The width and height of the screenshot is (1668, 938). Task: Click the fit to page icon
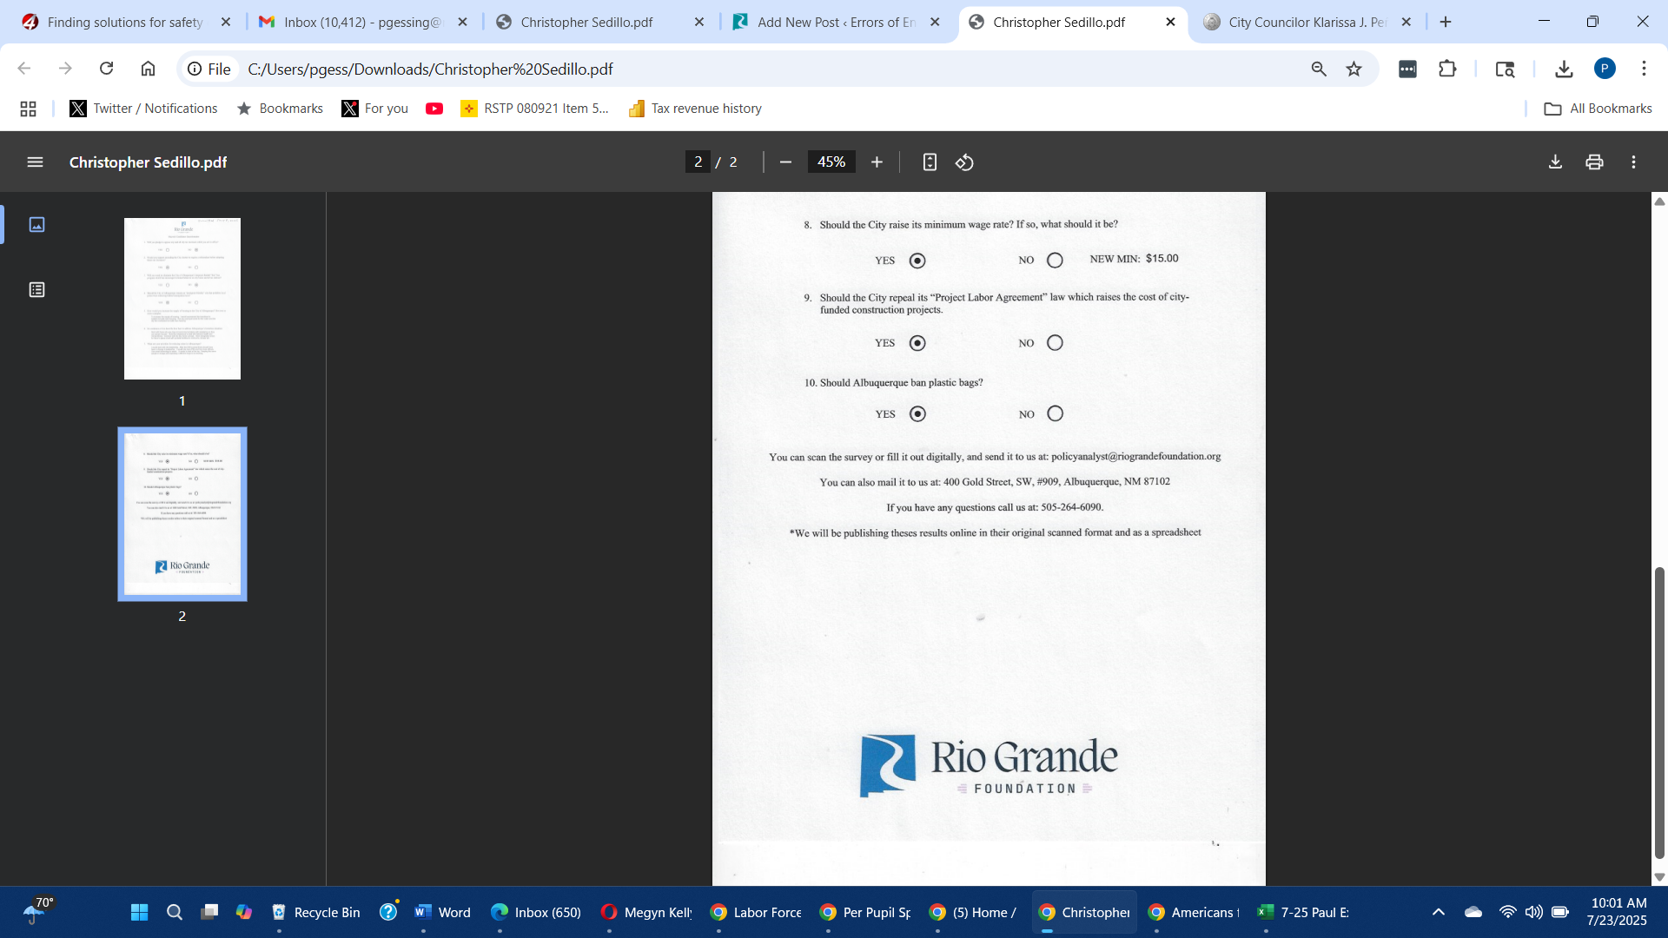click(x=930, y=162)
